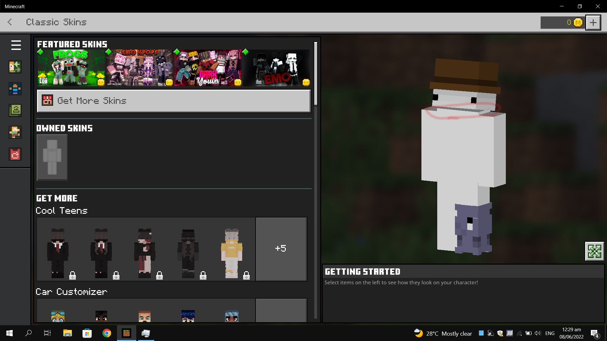The height and width of the screenshot is (341, 607).
Task: Click the plus button to buy Minecoins
Action: pos(593,22)
